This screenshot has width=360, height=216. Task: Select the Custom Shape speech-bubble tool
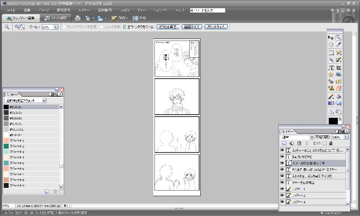(338, 103)
